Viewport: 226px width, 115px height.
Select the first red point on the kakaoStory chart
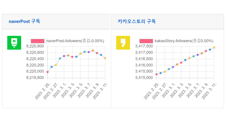(157, 74)
